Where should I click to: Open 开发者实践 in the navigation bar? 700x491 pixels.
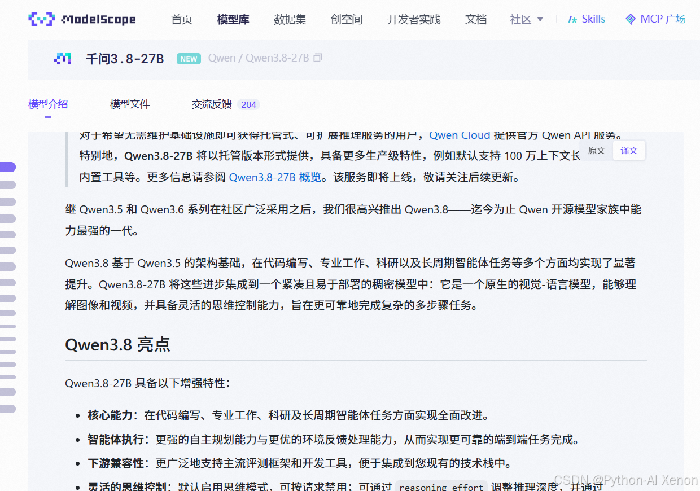coord(414,19)
